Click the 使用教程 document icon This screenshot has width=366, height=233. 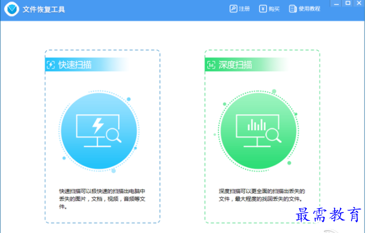[292, 9]
